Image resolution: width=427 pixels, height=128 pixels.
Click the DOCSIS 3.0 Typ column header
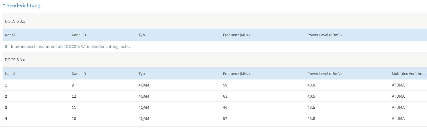point(142,74)
